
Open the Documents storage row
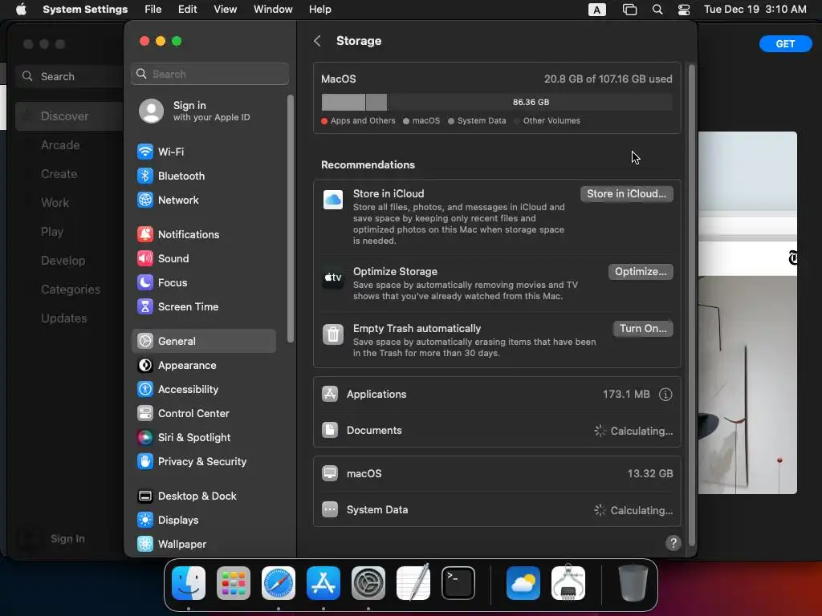(x=496, y=431)
